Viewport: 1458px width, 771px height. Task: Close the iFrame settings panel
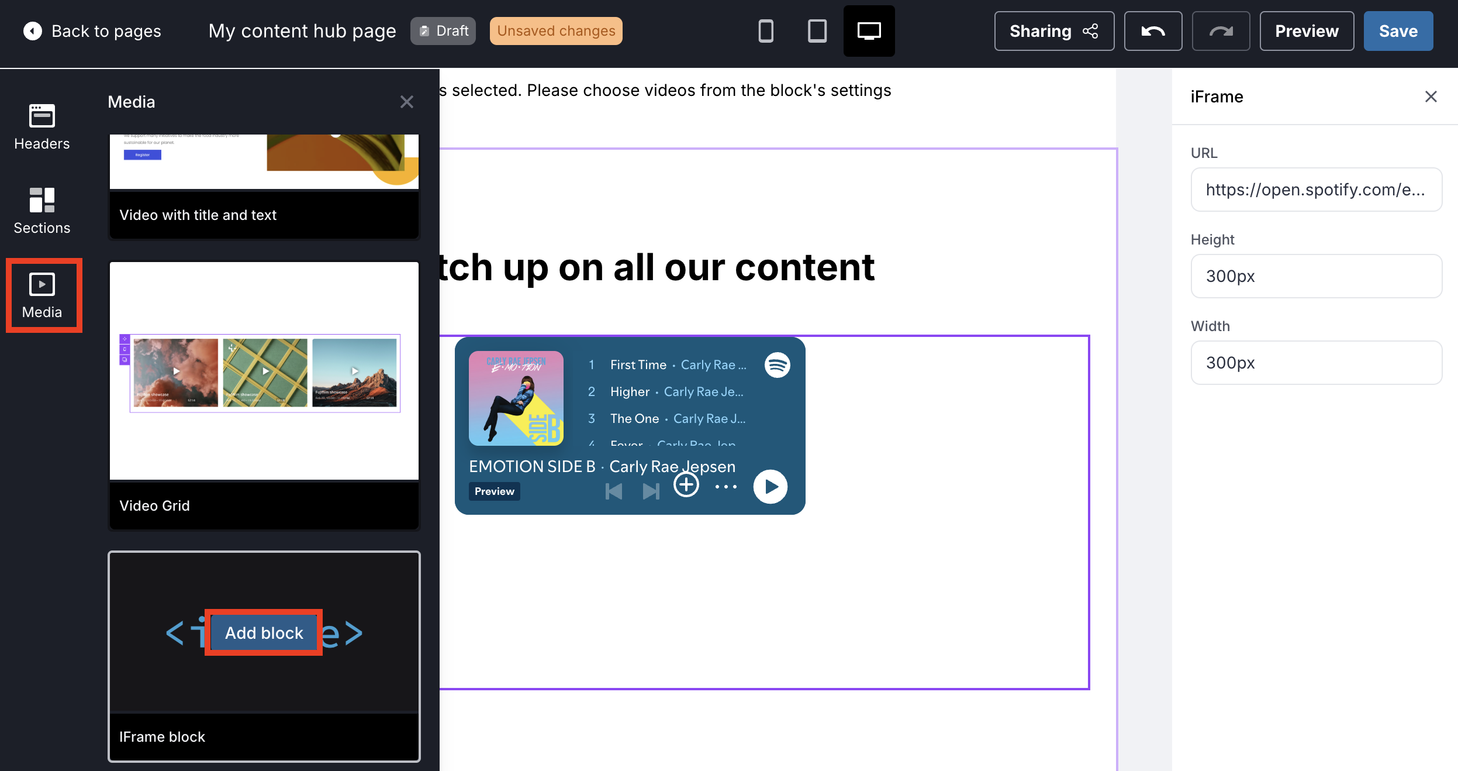(1431, 97)
